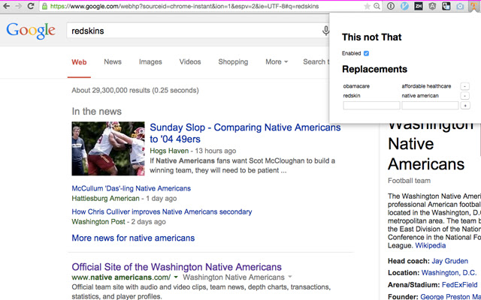Remove the obamacare replacement with minus button

(464, 86)
